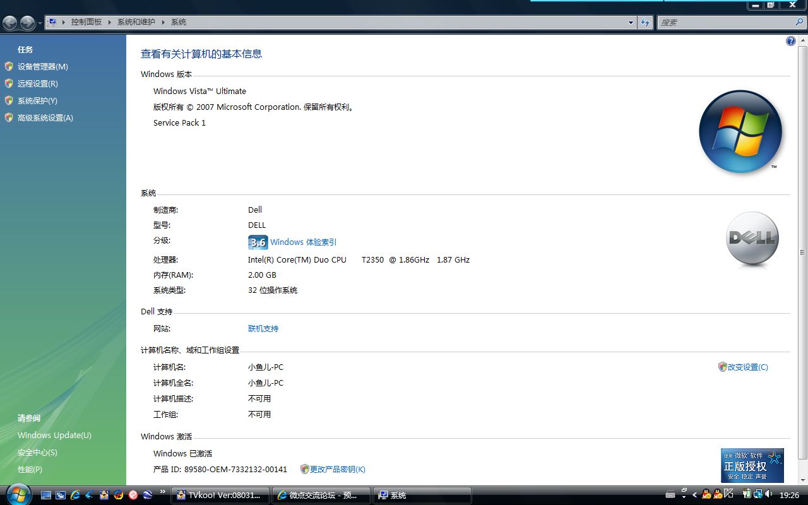
Task: Click 系统和维护 in the address breadcrumb
Action: [136, 21]
